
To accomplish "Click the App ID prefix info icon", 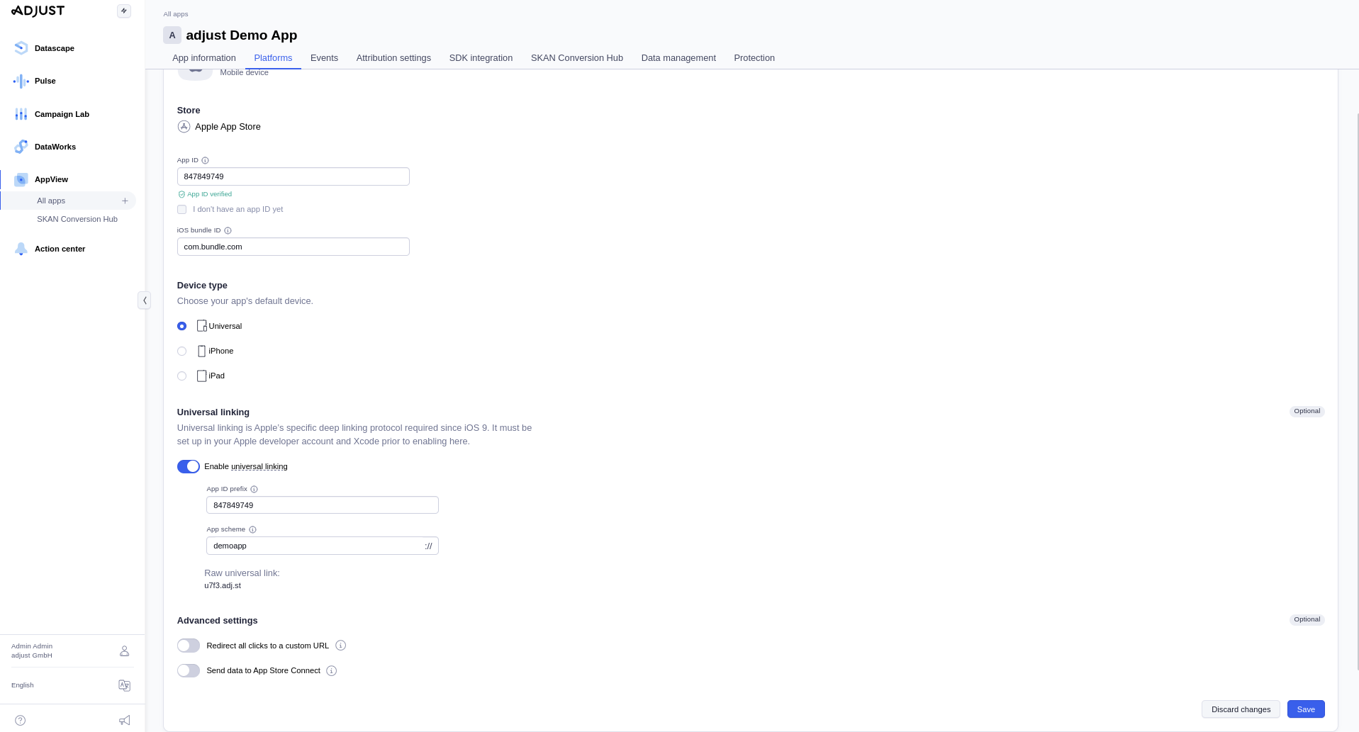I will (255, 489).
